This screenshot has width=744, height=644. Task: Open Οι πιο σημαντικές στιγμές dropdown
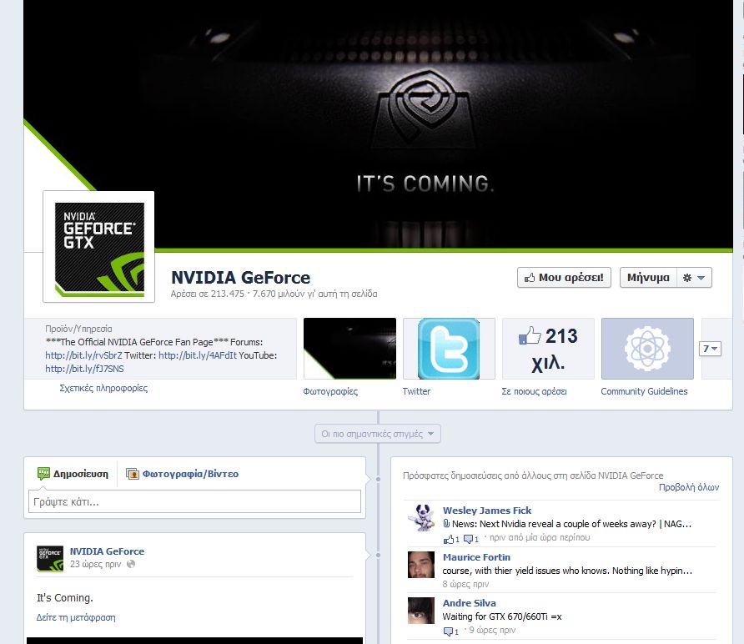point(378,434)
